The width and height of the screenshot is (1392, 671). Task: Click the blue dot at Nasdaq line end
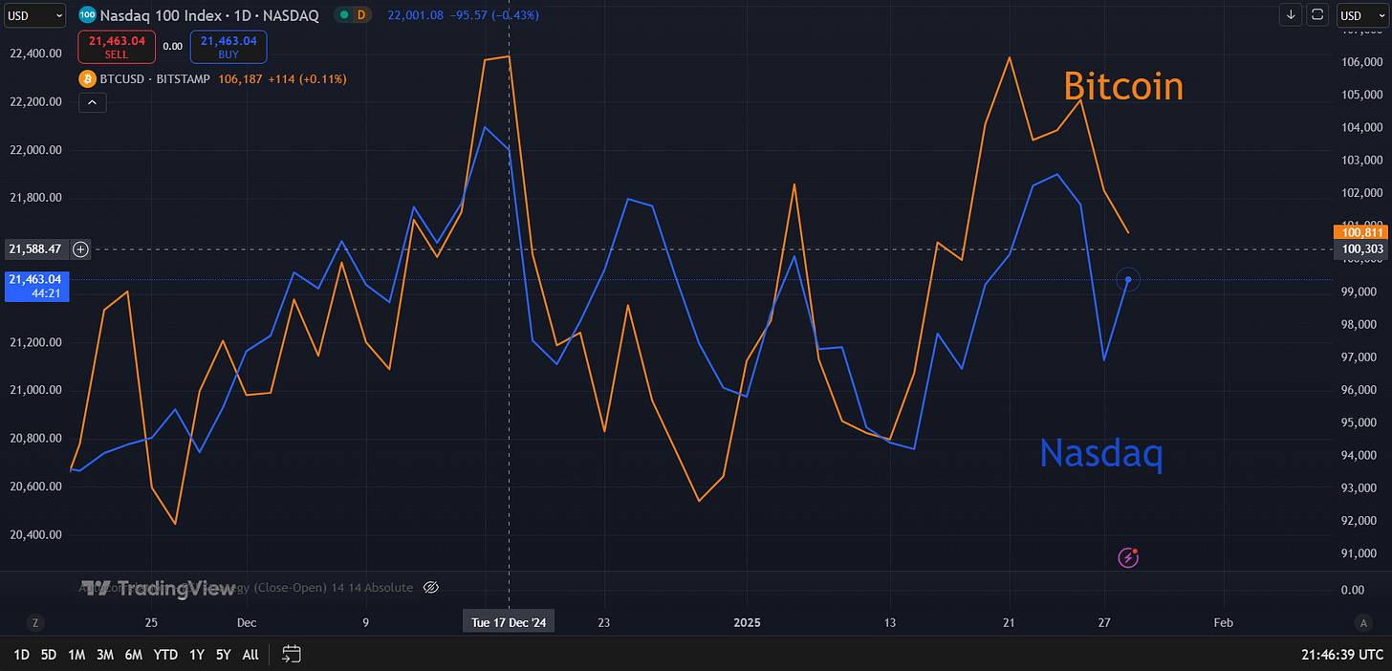coord(1129,279)
